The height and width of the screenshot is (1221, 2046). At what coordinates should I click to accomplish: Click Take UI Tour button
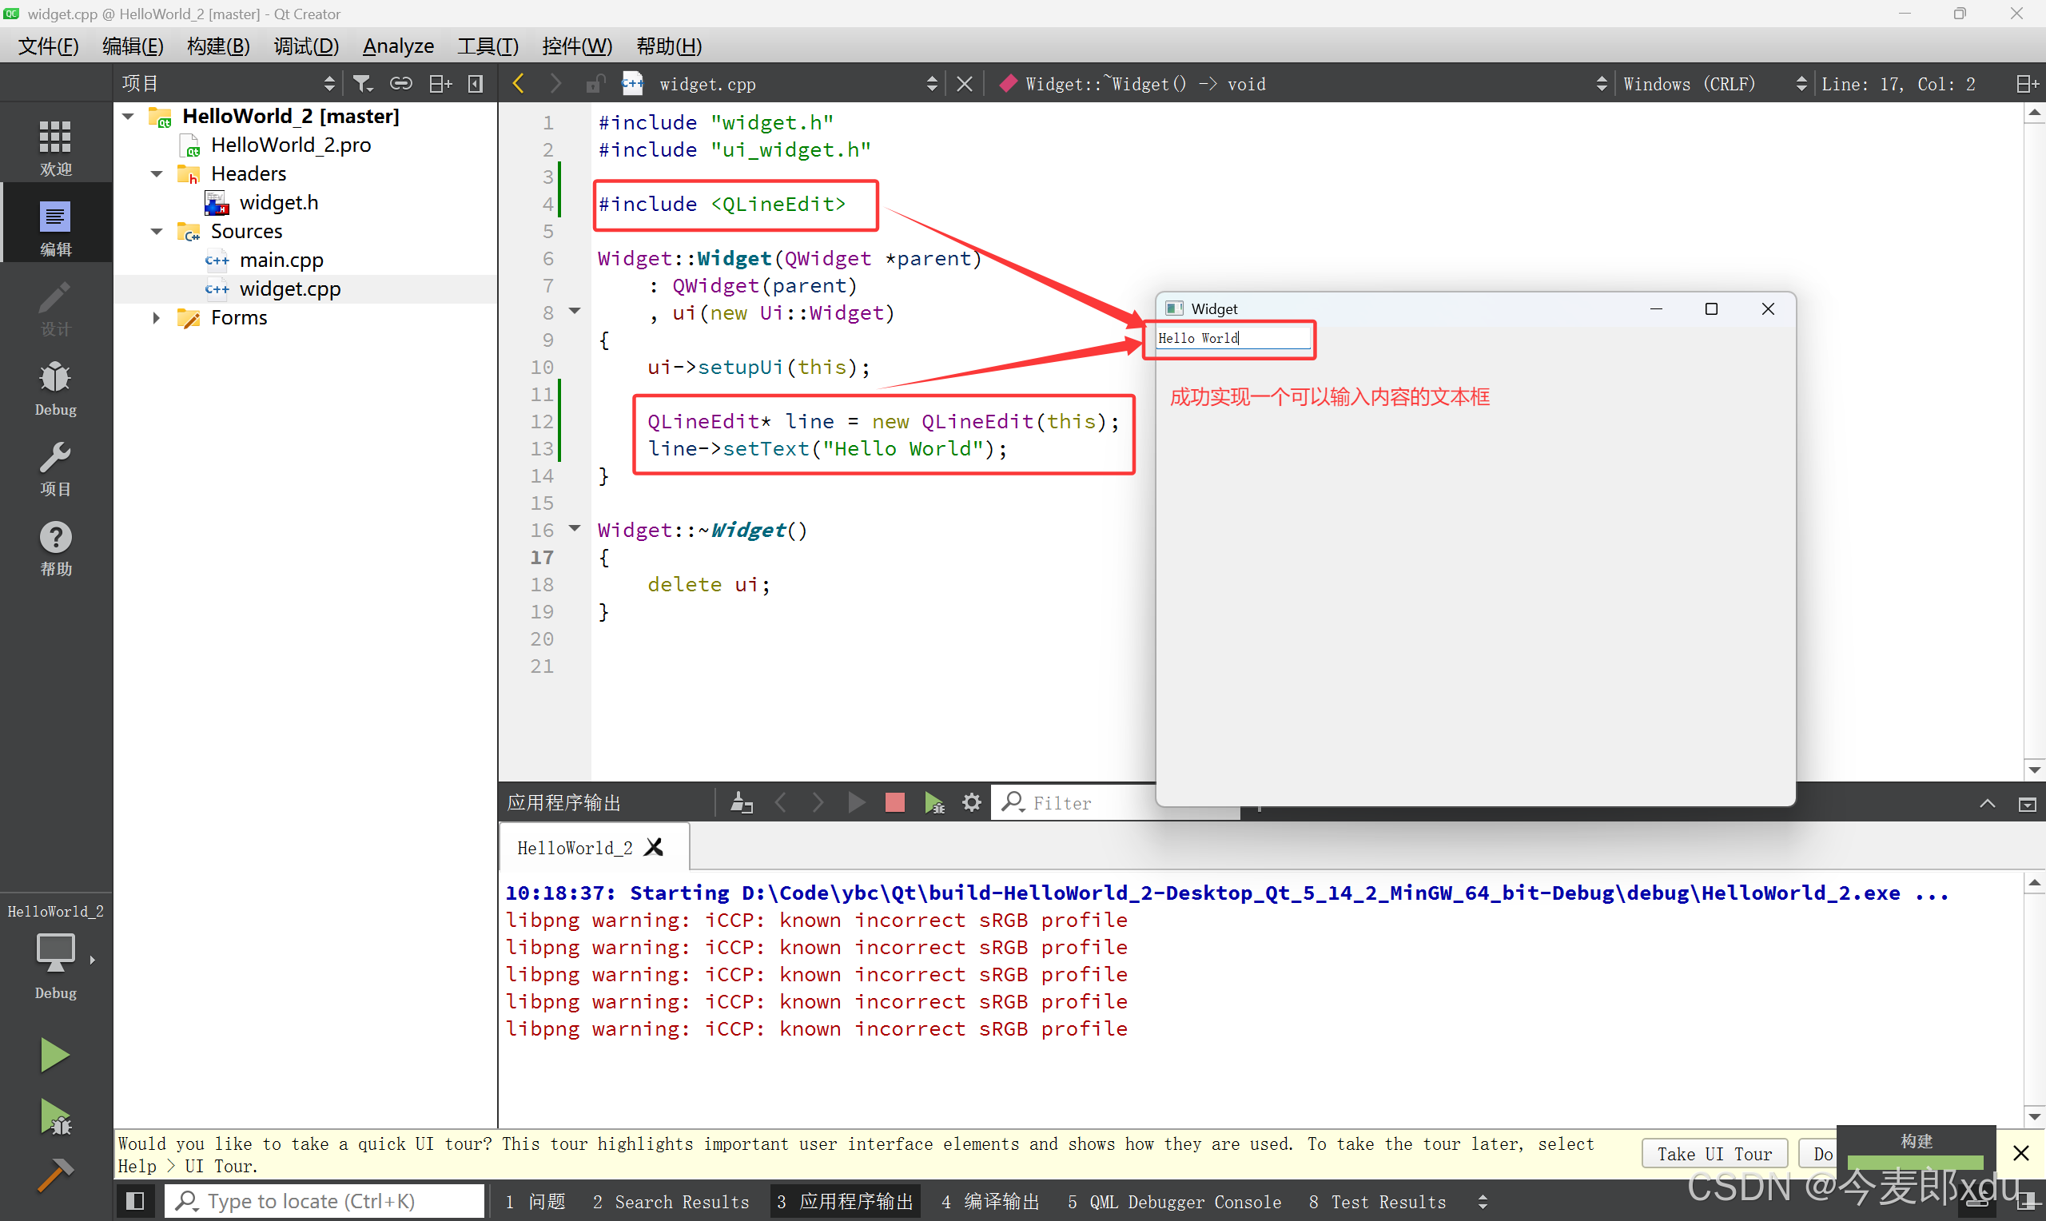tap(1714, 1154)
